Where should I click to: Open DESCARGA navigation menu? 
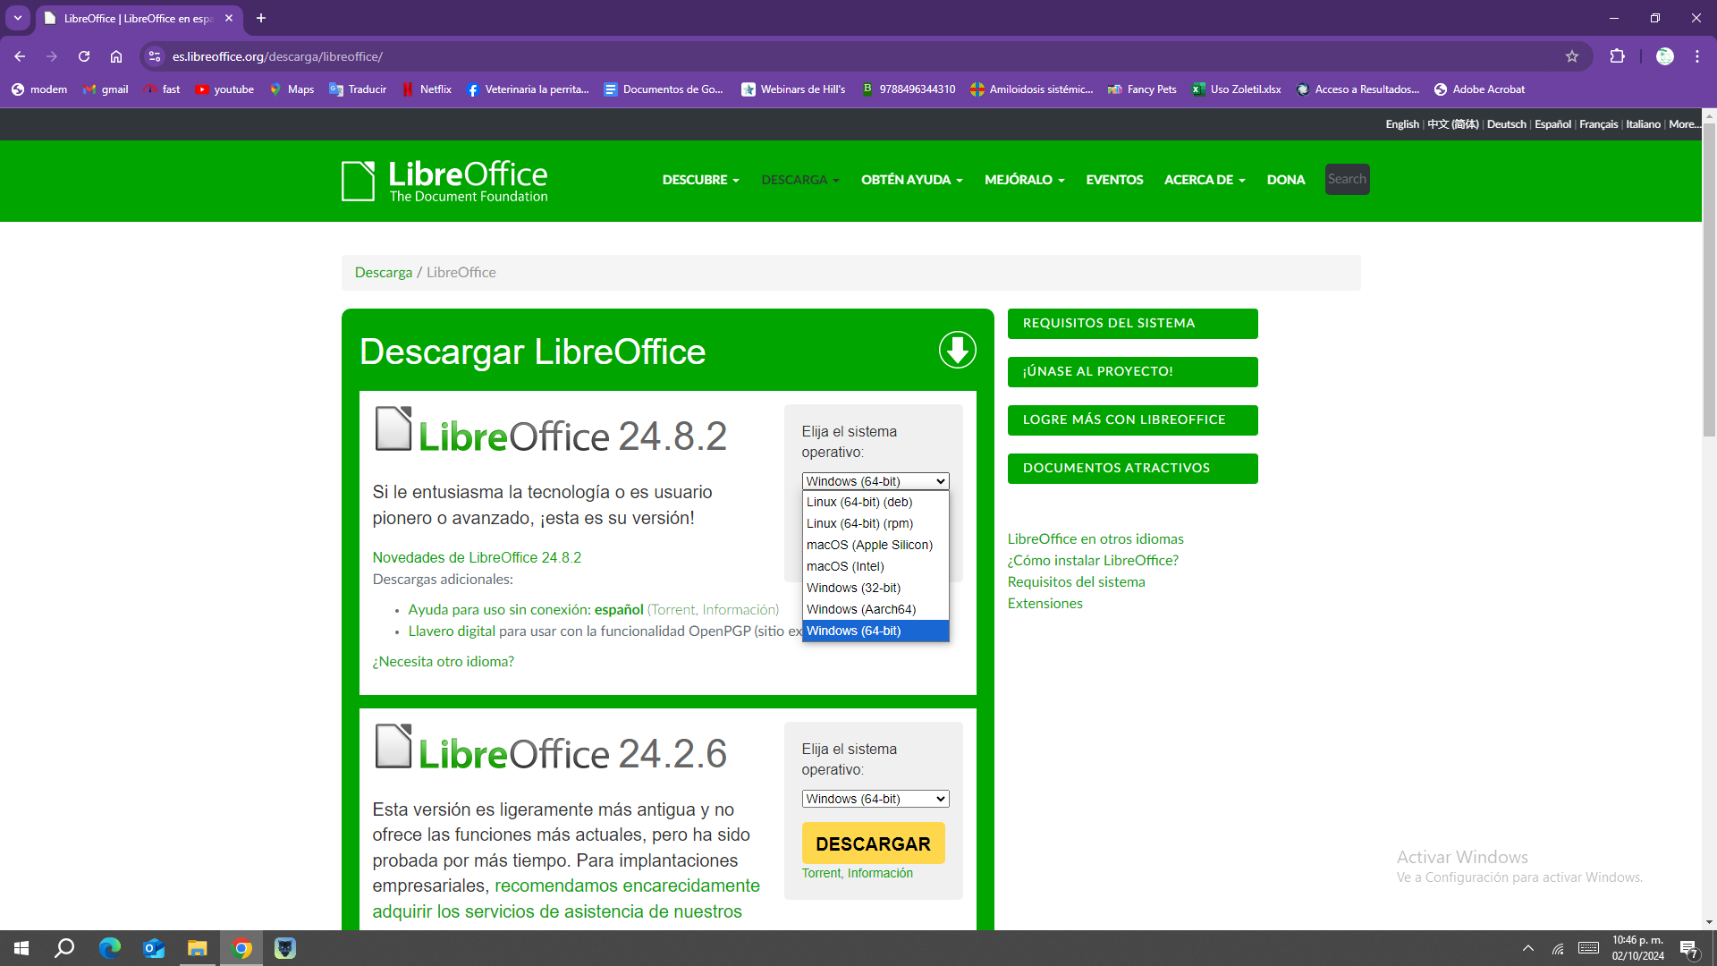coord(800,180)
